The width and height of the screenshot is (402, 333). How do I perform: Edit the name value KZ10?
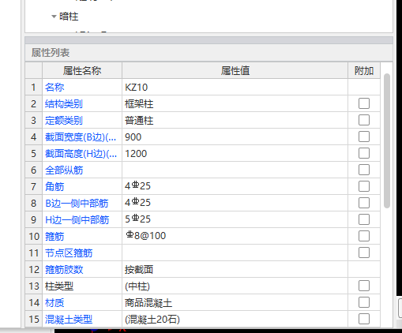[x=235, y=87]
